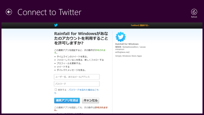The height and width of the screenshot is (115, 204).
Task: Click the artfulplace.net/ developer URL
Action: point(122,52)
